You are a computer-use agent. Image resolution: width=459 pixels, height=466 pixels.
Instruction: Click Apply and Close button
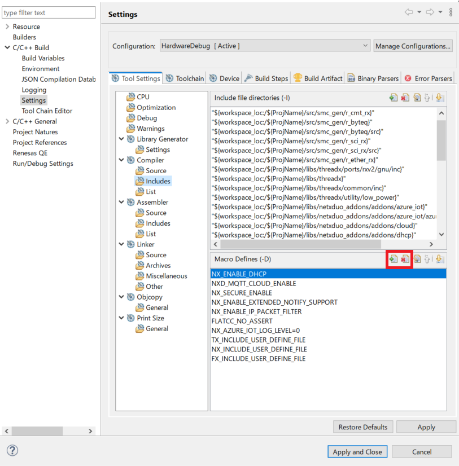click(357, 451)
